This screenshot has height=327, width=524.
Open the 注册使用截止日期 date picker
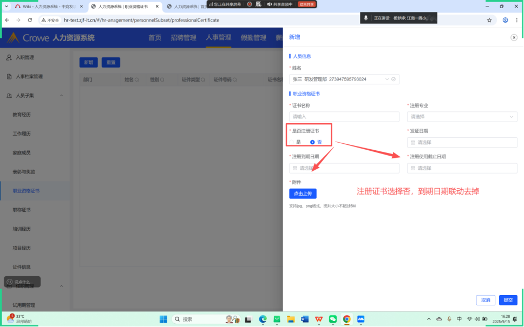(x=462, y=168)
